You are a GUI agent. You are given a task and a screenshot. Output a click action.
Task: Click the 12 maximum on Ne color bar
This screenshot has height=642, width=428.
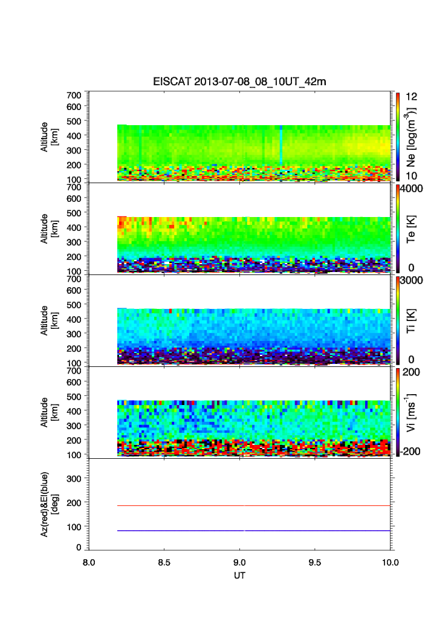pos(412,97)
